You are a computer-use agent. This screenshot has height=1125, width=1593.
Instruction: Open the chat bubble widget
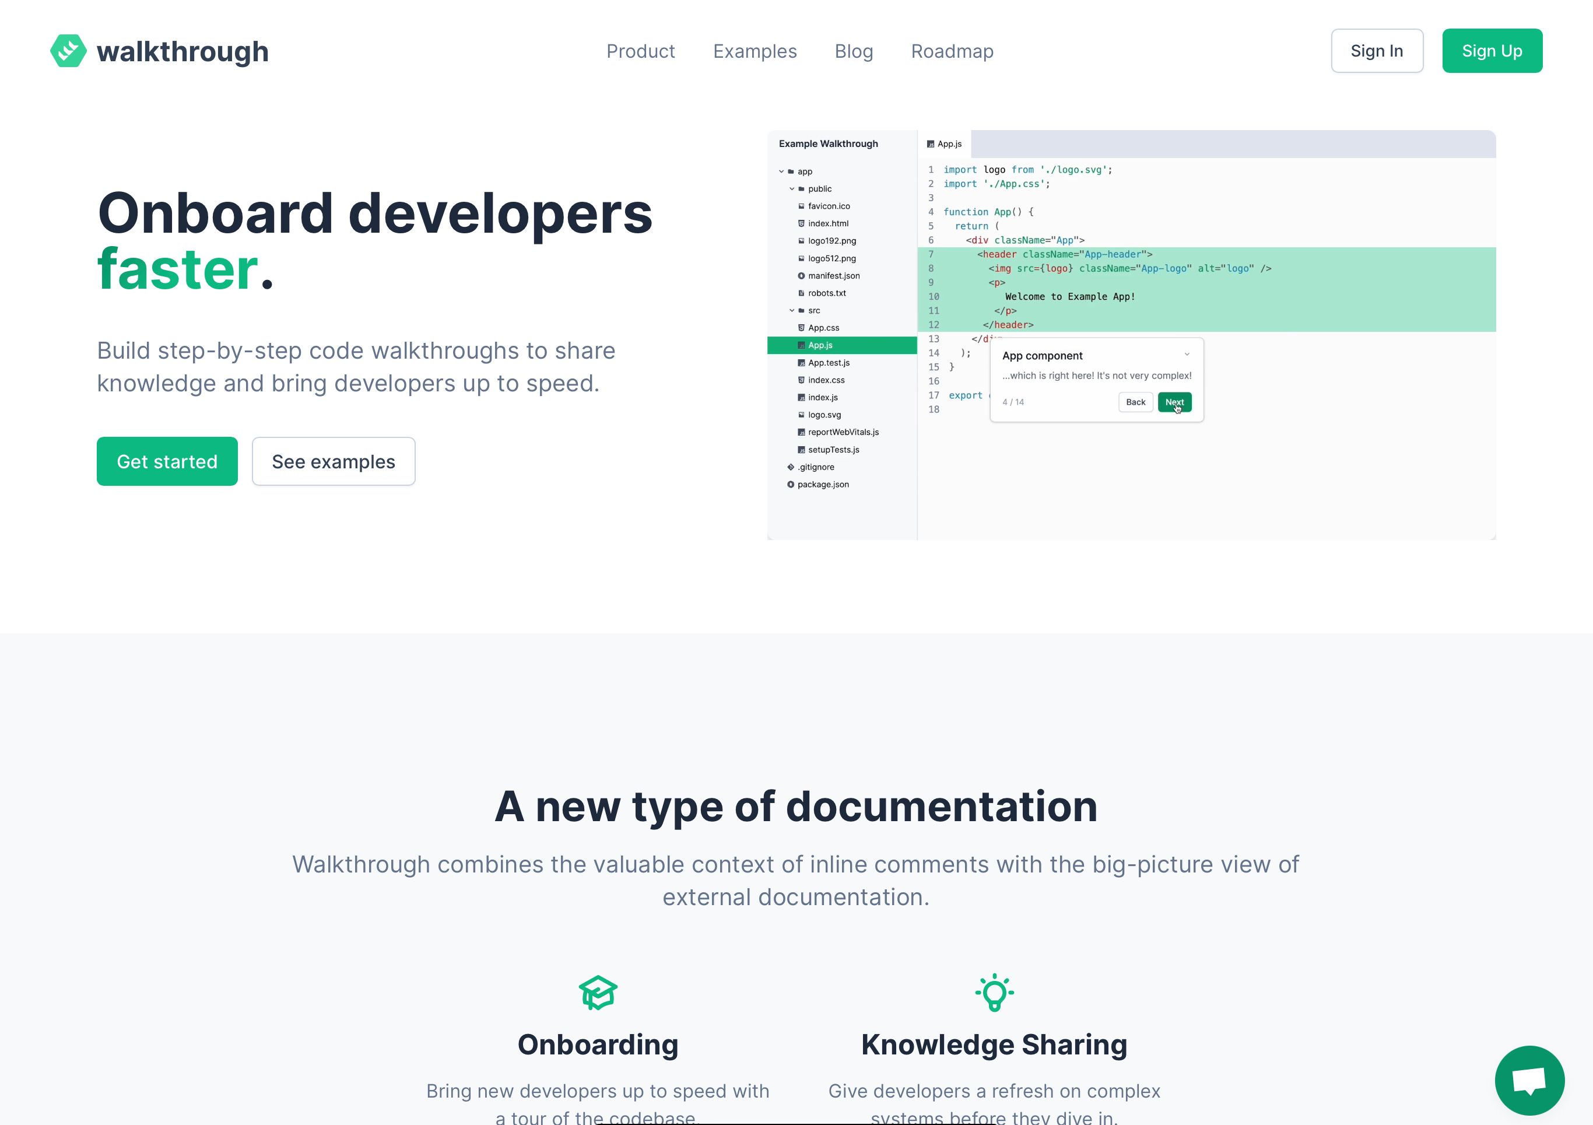(x=1530, y=1081)
